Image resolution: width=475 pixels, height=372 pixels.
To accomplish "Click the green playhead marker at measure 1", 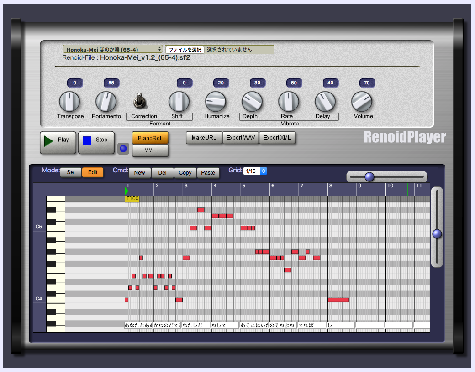I will pos(127,191).
